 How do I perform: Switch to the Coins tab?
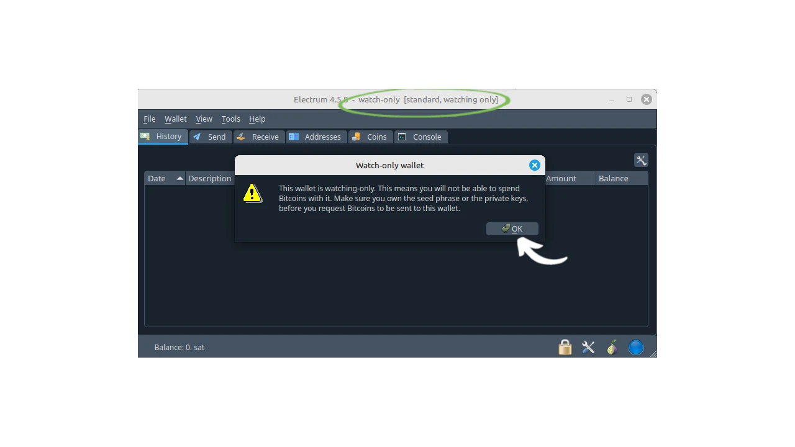(370, 137)
